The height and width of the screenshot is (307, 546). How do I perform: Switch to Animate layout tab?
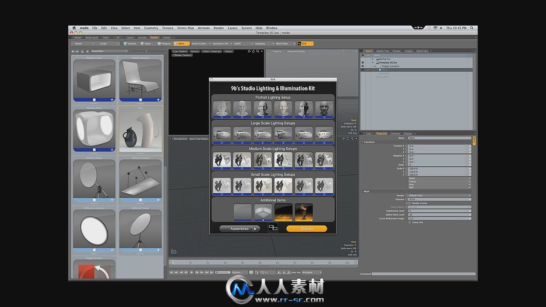142,38
